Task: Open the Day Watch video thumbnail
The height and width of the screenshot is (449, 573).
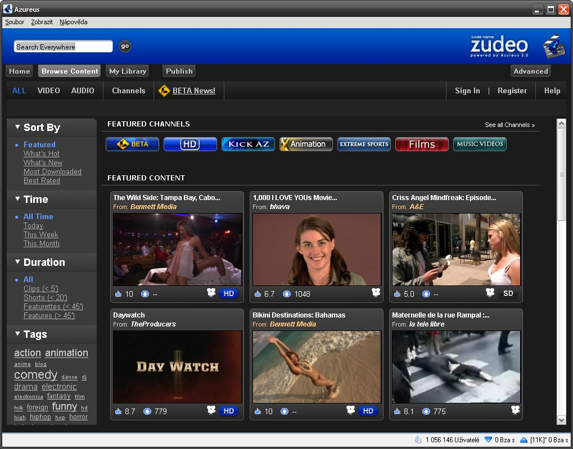Action: point(177,367)
